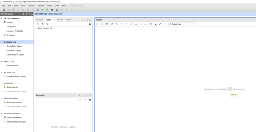The width and height of the screenshot is (256, 132).
Task: Click Run Simulation
Action: pyautogui.click(x=12, y=65)
